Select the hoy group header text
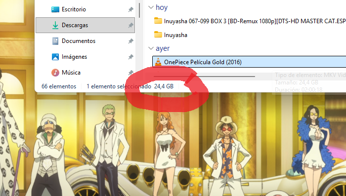Viewport: 346px width, 196px height. [162, 7]
